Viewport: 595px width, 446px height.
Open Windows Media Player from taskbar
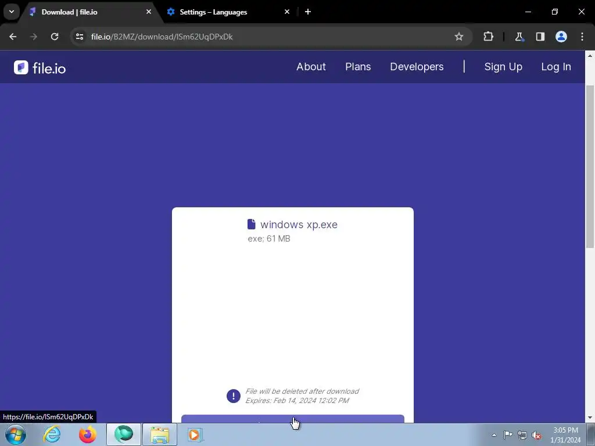point(195,434)
